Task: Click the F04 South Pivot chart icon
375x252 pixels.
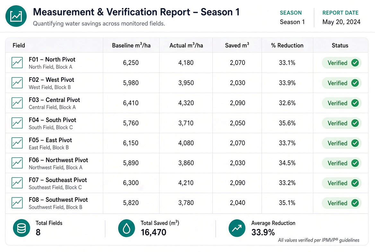Action: 17,123
